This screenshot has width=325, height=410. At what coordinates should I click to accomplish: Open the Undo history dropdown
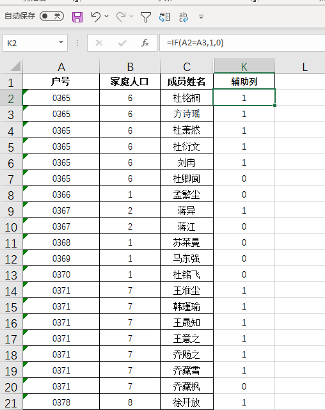pos(106,17)
